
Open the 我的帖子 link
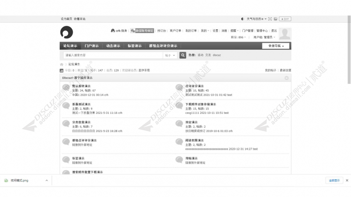pyautogui.click(x=271, y=70)
